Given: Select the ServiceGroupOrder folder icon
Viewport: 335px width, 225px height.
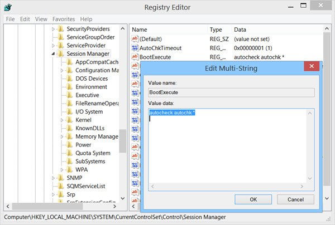Looking at the screenshot, I should click(61, 37).
